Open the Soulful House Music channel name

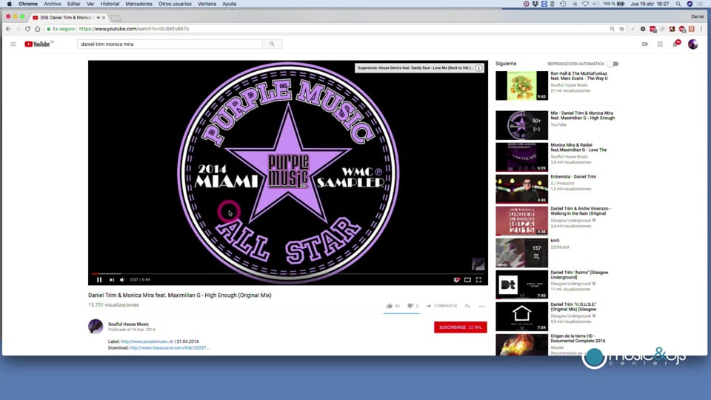128,324
